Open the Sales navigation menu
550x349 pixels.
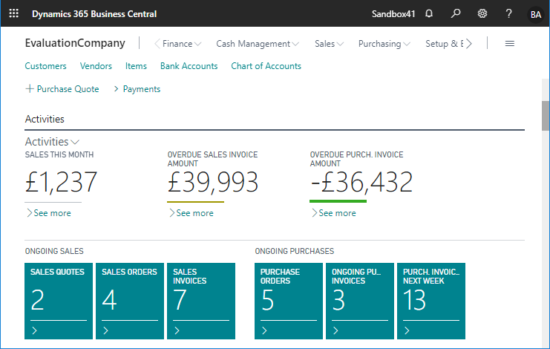point(329,44)
